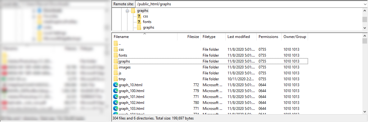This screenshot has height=122, width=368.
Task: Select the css folder icon in file list
Action: click(x=116, y=49)
